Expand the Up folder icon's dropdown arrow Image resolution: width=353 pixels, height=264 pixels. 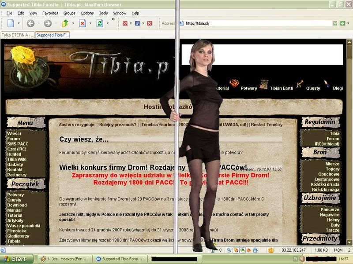[x=73, y=23]
